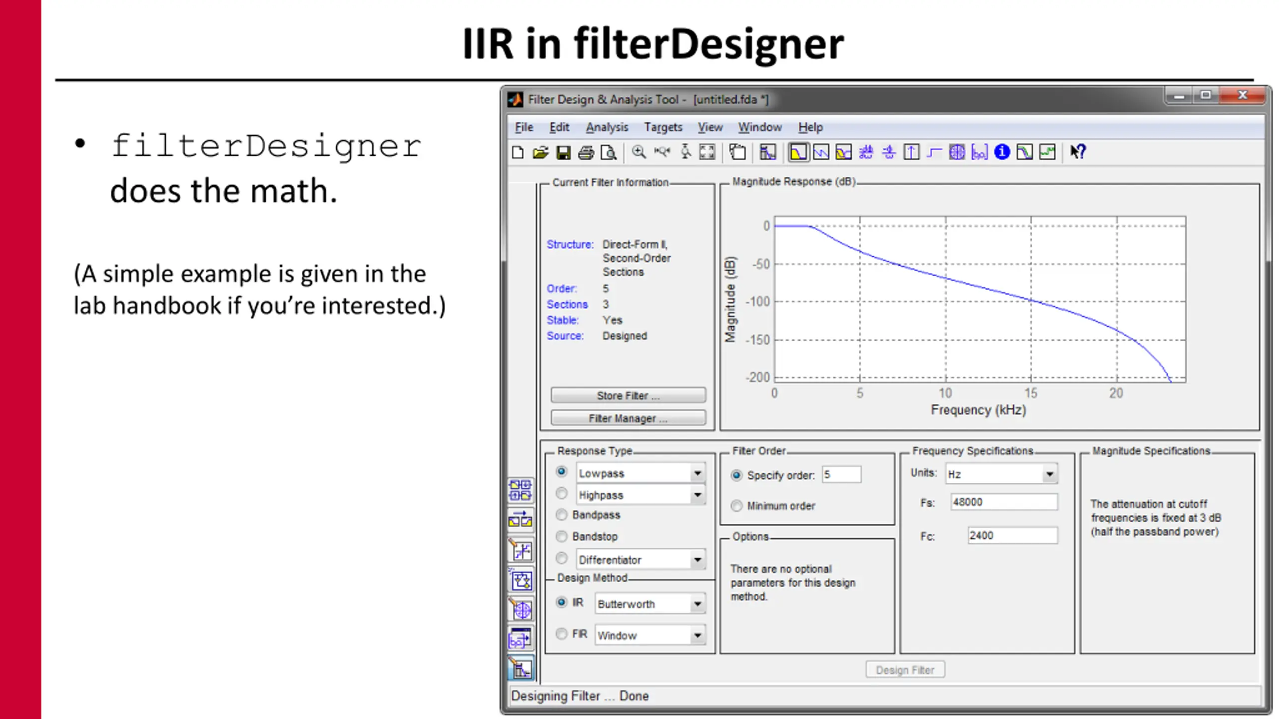1279x719 pixels.
Task: Display the Phase Delay response
Action: 889,152
